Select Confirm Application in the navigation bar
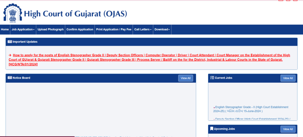 tap(80, 30)
